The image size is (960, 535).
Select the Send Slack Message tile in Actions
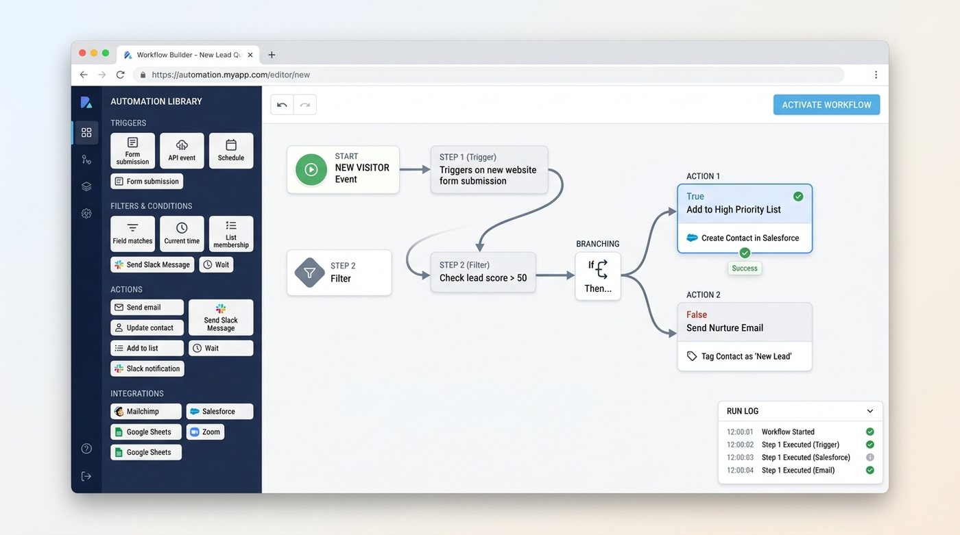tap(221, 317)
